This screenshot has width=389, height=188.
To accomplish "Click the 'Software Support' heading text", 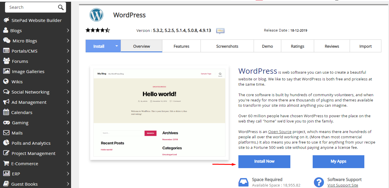I will (x=344, y=180).
